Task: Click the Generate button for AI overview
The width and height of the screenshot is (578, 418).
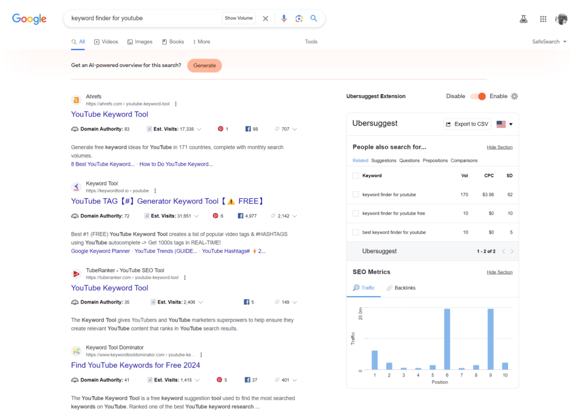Action: coord(204,65)
